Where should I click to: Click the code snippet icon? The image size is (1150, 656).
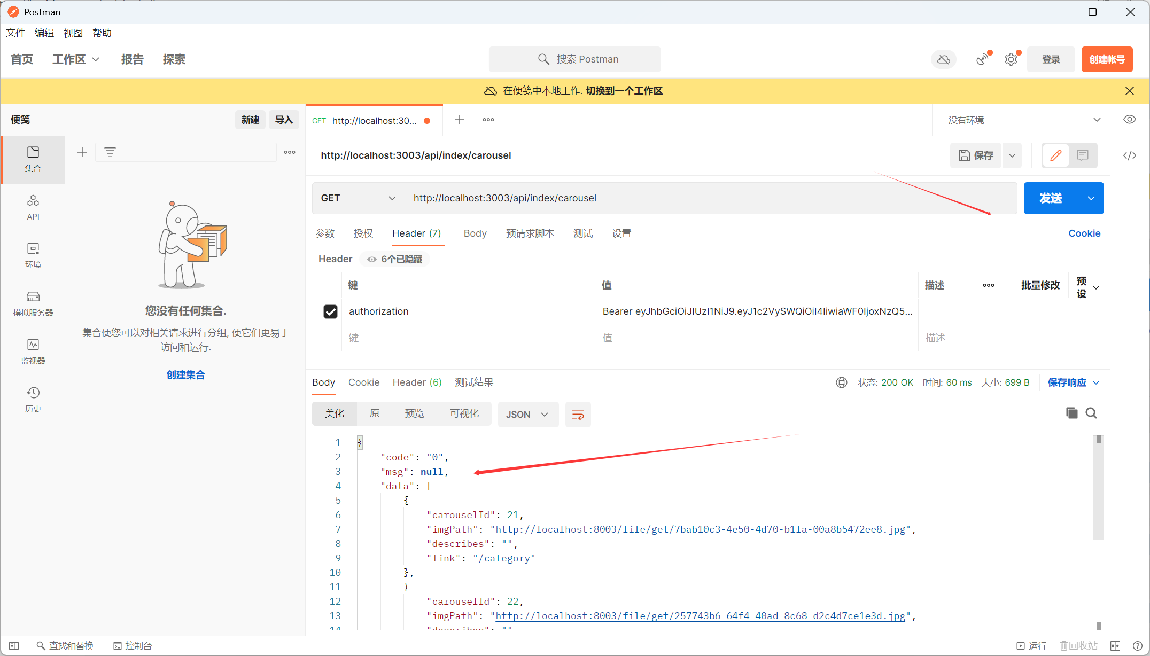click(1129, 155)
